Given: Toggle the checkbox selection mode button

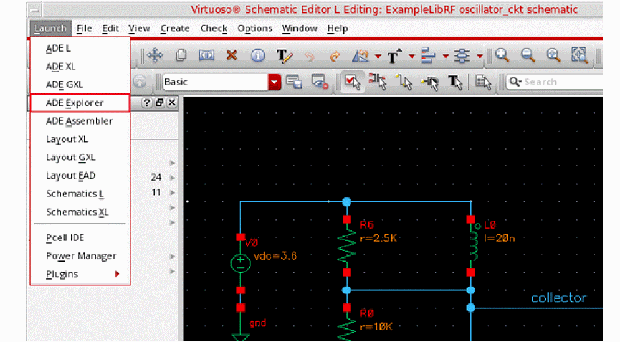Looking at the screenshot, I should tap(352, 82).
